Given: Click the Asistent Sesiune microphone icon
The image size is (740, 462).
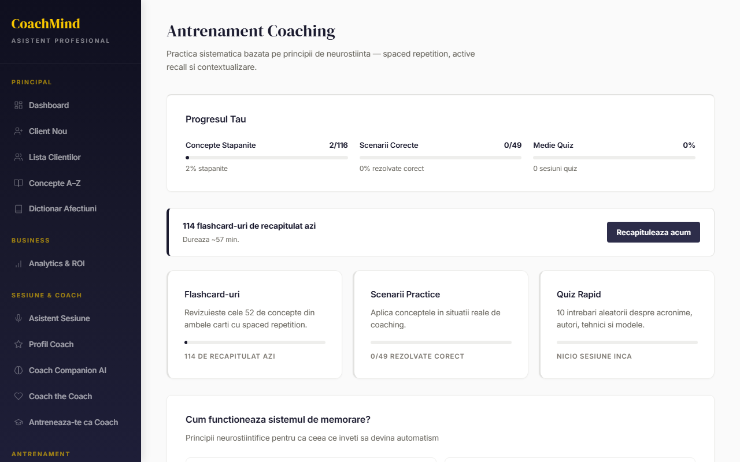Looking at the screenshot, I should tap(18, 318).
